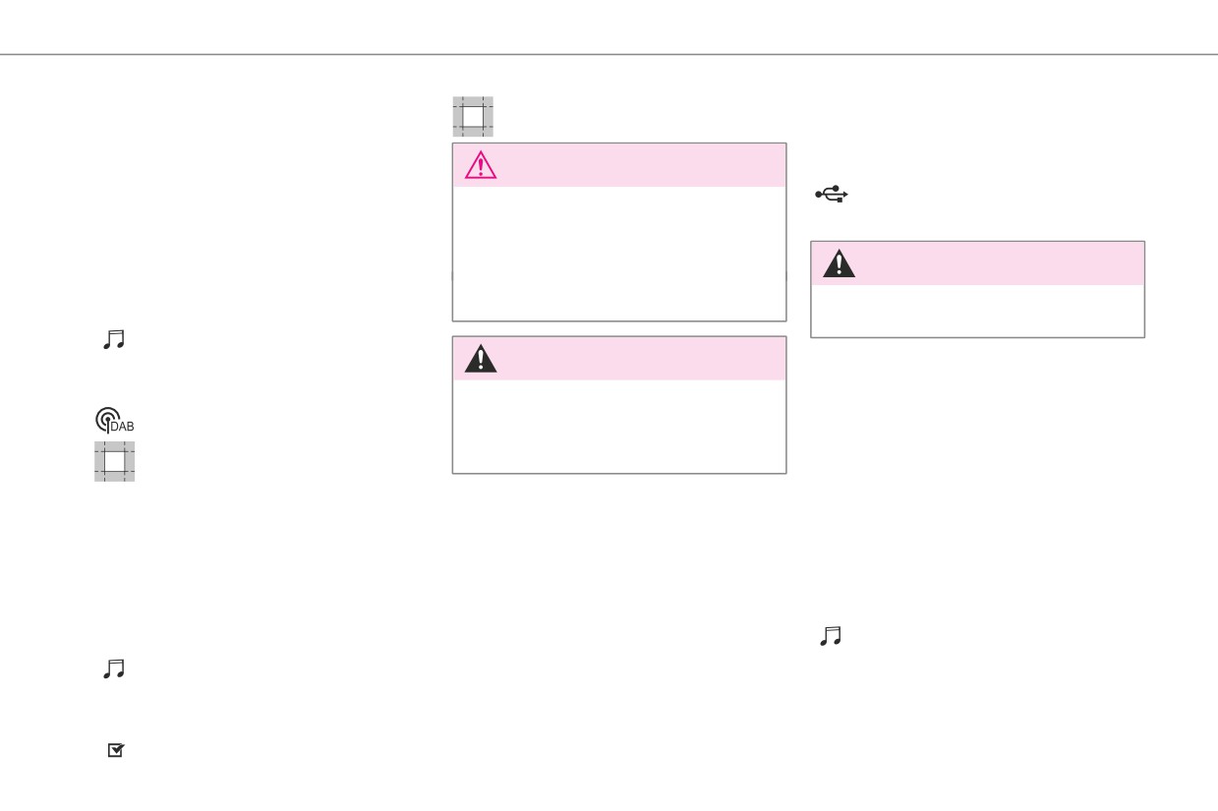Click dashed placeholder square beneath the DAB icon
This screenshot has height=811, width=1218.
tap(115, 461)
